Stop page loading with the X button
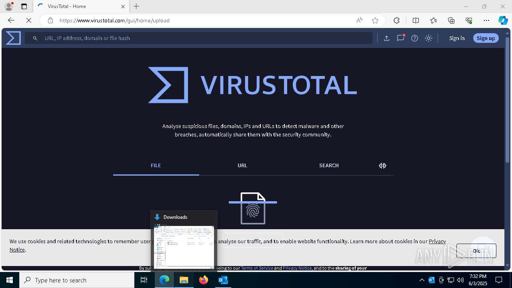The width and height of the screenshot is (512, 288). tap(29, 20)
